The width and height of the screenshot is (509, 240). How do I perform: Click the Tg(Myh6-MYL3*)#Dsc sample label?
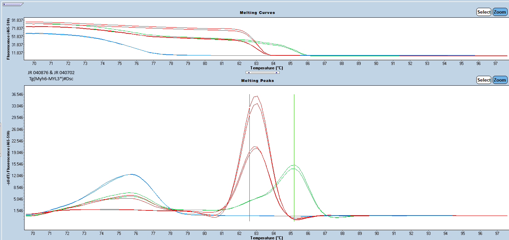point(51,79)
